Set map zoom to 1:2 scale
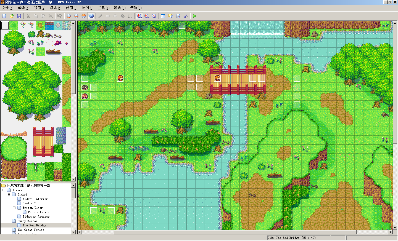Image resolution: width=398 pixels, height=241 pixels. [x=147, y=16]
